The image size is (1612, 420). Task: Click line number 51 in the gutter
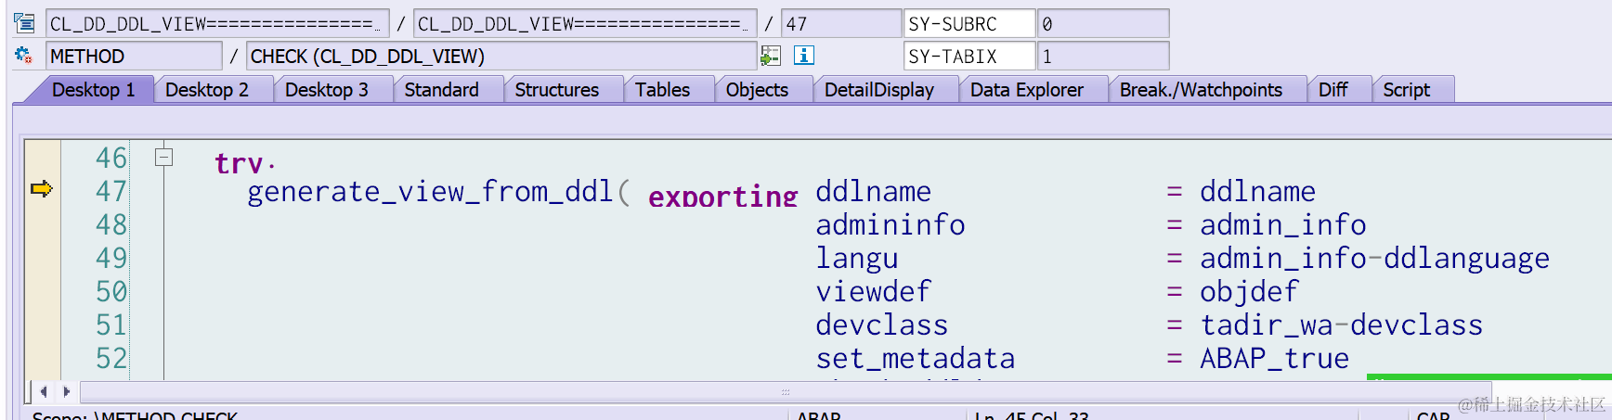tap(111, 325)
